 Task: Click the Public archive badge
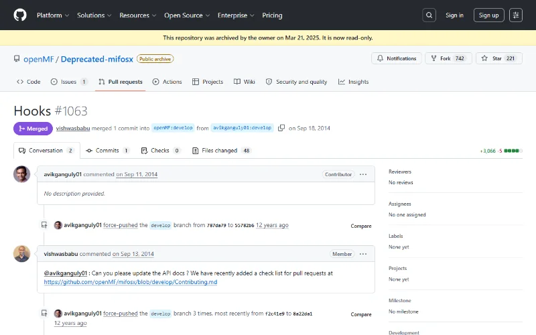155,59
